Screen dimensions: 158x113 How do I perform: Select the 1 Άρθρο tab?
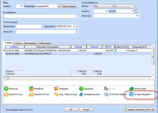tap(8, 43)
